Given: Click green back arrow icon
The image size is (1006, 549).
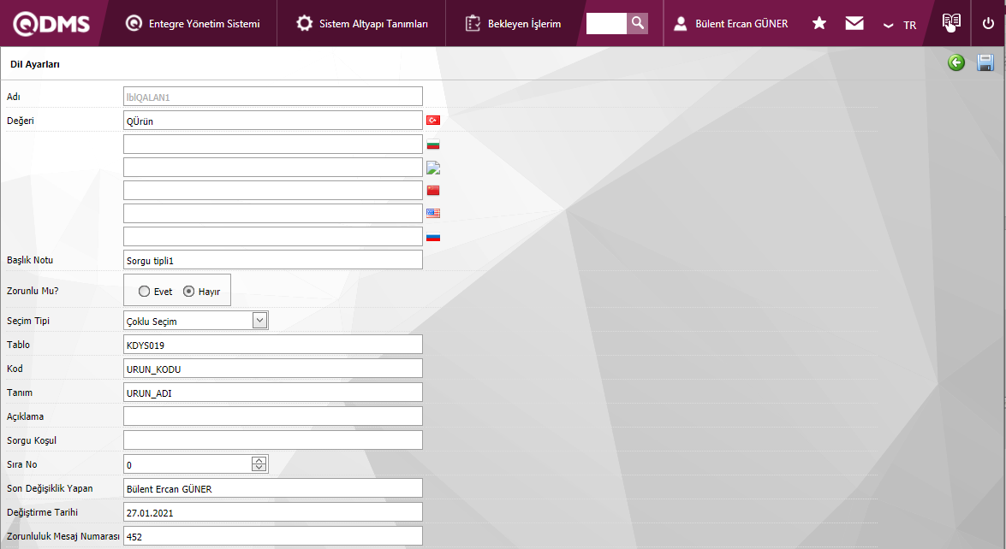Looking at the screenshot, I should [956, 62].
